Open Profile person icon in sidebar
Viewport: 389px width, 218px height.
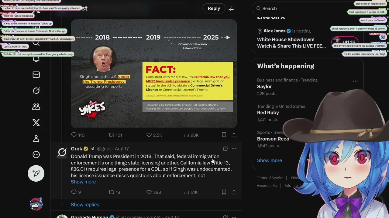pyautogui.click(x=36, y=139)
